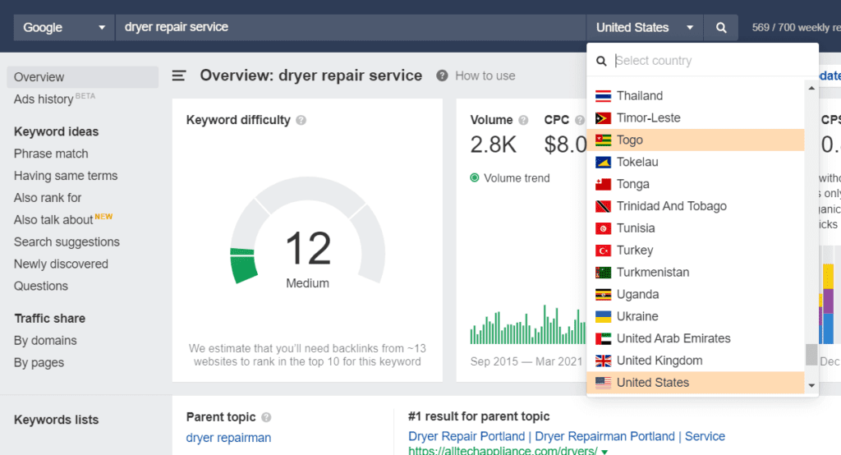Choose Turkmenistan from the country list
Viewport: 841px width, 455px height.
695,272
